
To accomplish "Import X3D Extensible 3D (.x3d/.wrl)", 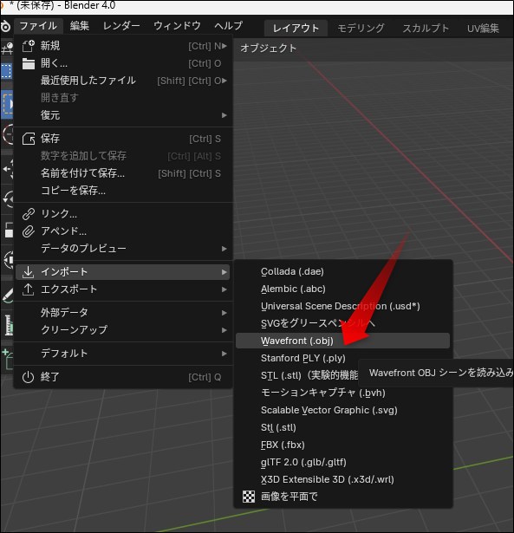I will pyautogui.click(x=342, y=479).
